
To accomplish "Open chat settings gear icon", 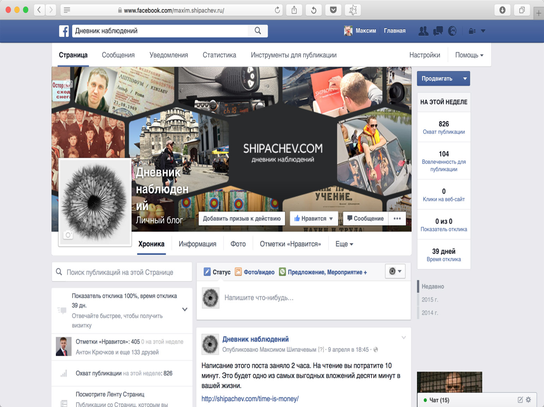I will pyautogui.click(x=528, y=400).
